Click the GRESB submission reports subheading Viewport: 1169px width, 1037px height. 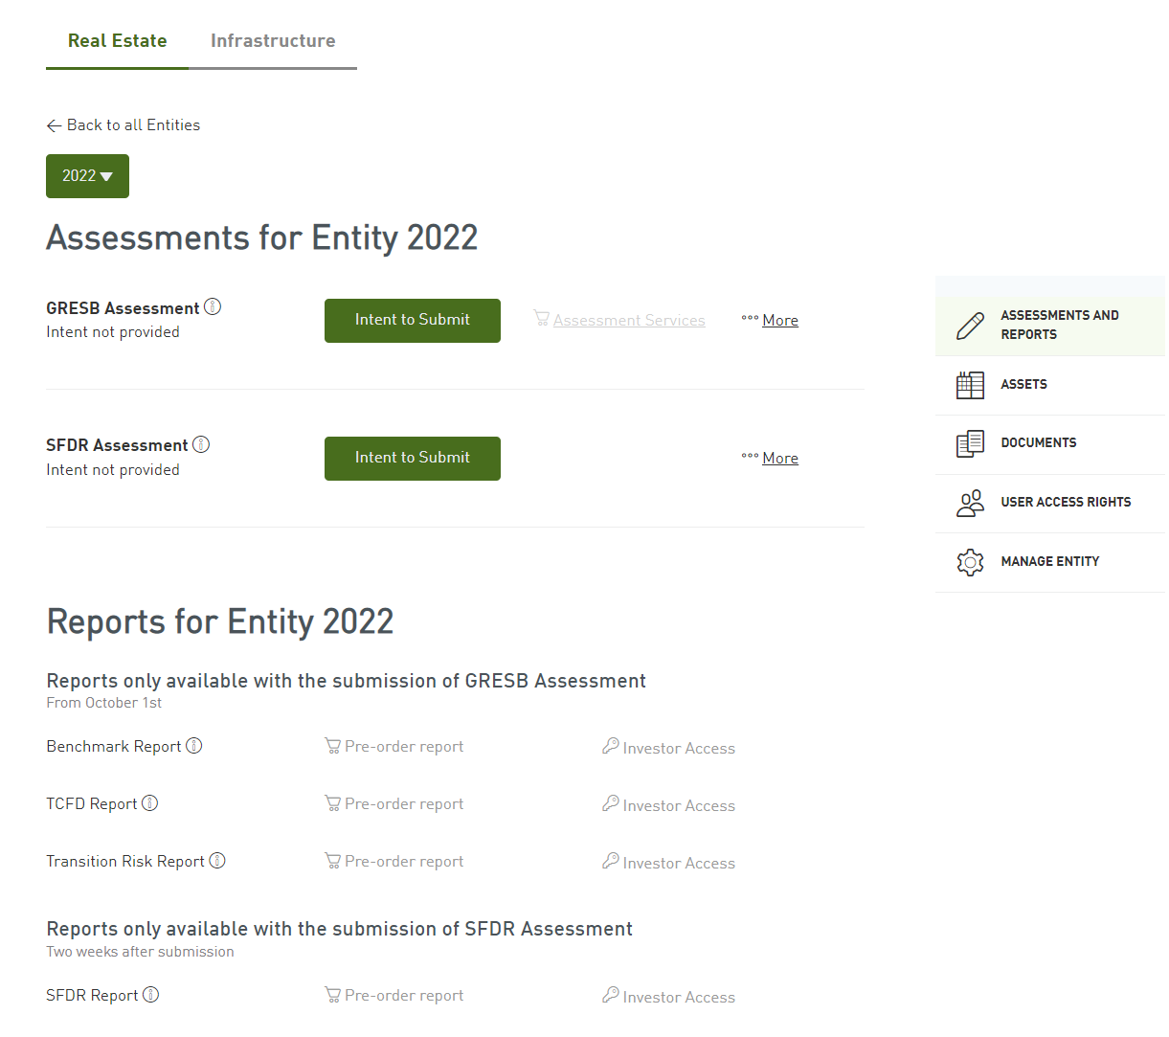coord(347,681)
